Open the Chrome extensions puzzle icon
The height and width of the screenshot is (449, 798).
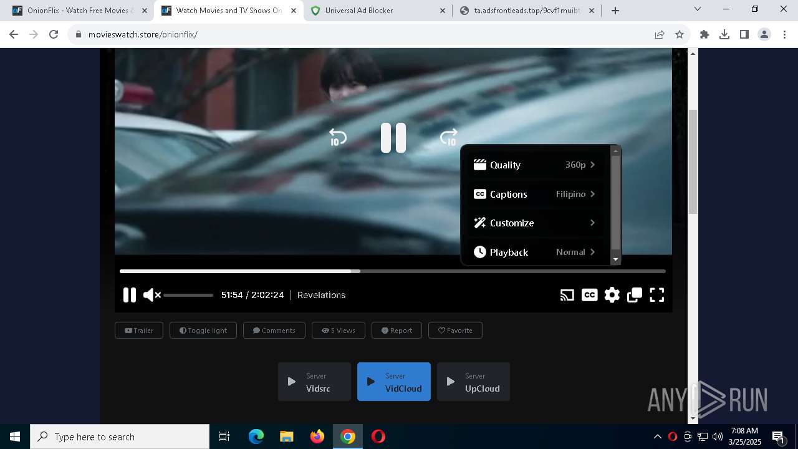point(704,34)
